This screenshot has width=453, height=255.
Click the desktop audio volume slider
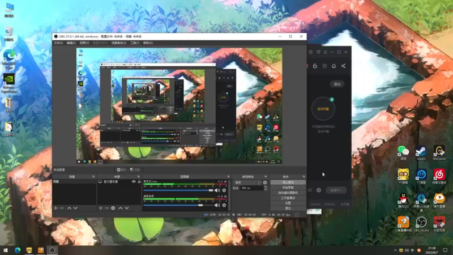(178, 205)
